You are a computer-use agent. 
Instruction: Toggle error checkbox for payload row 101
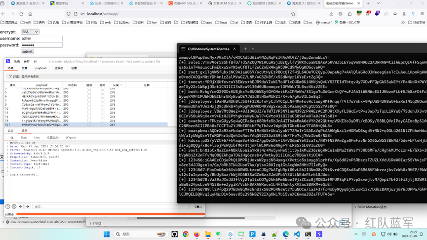tap(89, 125)
